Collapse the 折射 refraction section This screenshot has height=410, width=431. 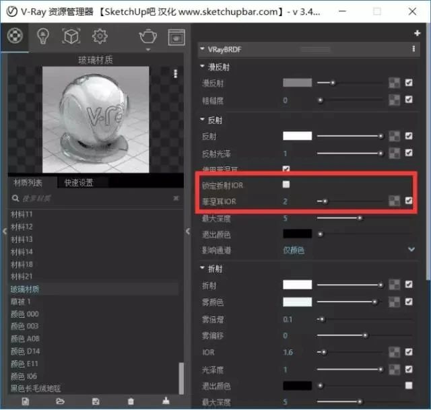click(202, 268)
